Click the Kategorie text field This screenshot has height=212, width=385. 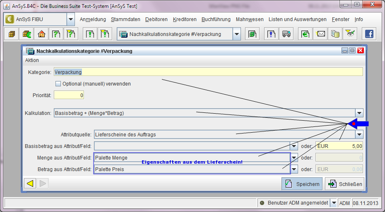(x=208, y=72)
